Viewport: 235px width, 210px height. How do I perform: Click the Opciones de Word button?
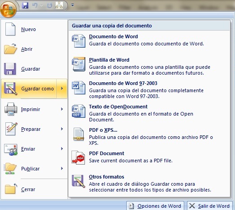click(x=155, y=206)
